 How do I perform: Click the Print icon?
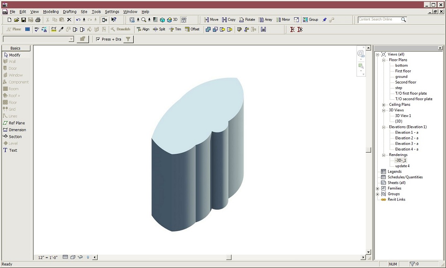(x=38, y=20)
